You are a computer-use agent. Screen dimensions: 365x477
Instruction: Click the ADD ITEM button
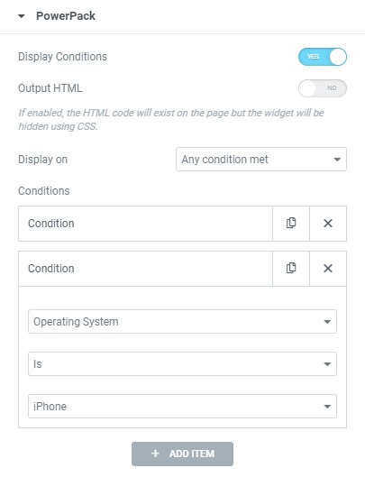[182, 454]
